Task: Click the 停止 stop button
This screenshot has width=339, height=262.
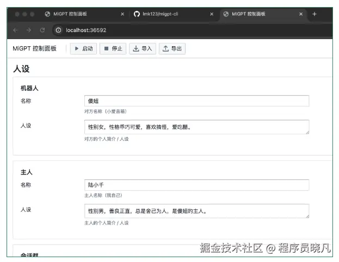Action: (x=113, y=48)
